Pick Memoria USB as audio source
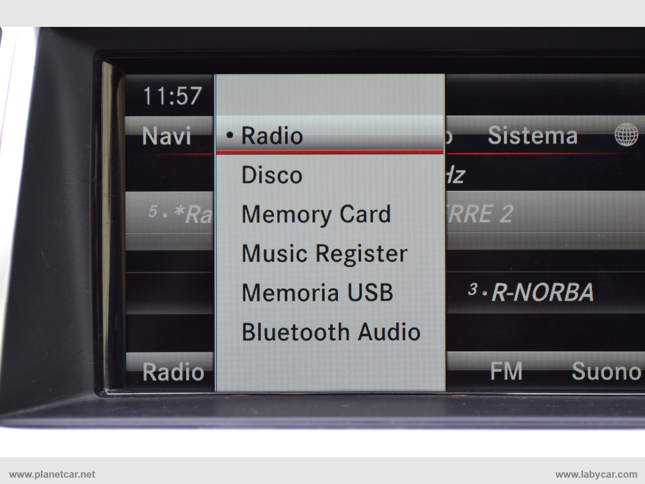Screen dimensions: 645x484 tap(317, 293)
